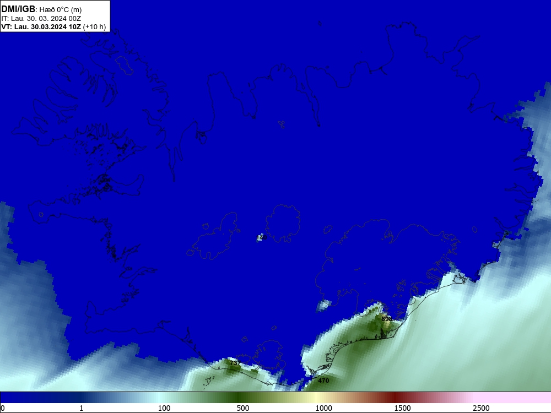The width and height of the screenshot is (551, 413).
Task: Click the 100 tick on color scale
Action: [x=164, y=408]
